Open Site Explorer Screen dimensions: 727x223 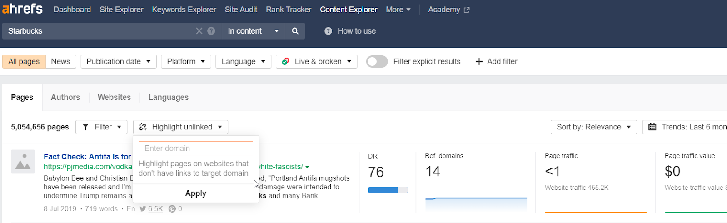(121, 10)
